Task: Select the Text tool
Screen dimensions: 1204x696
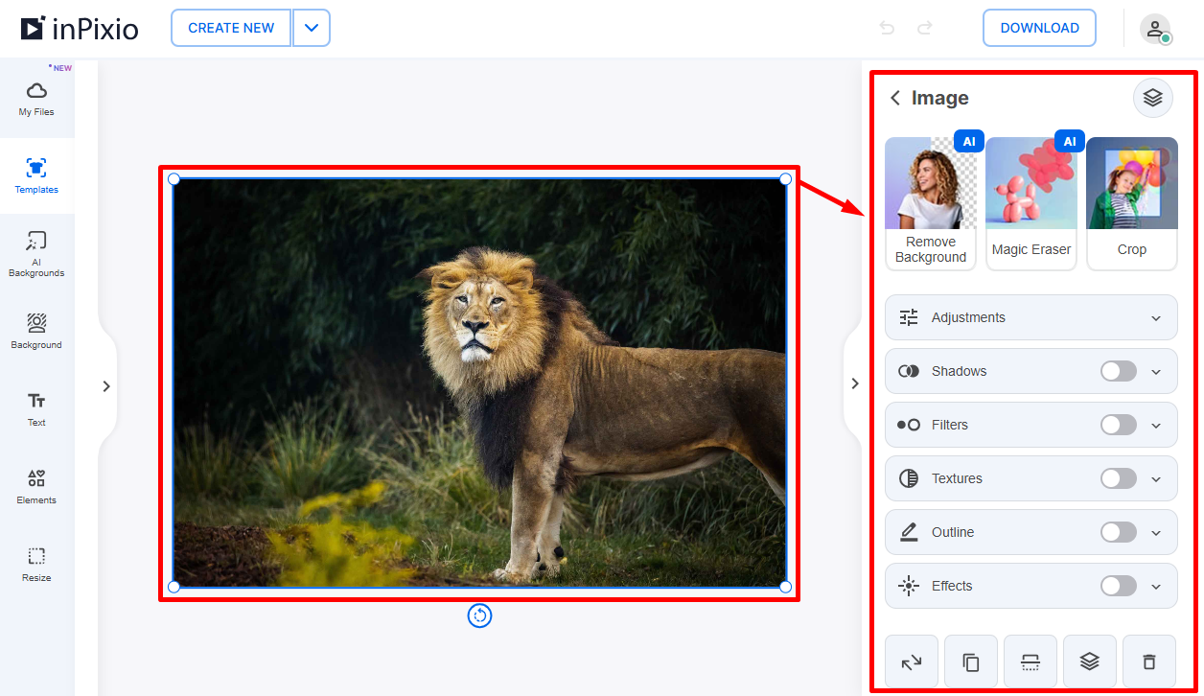Action: click(36, 408)
